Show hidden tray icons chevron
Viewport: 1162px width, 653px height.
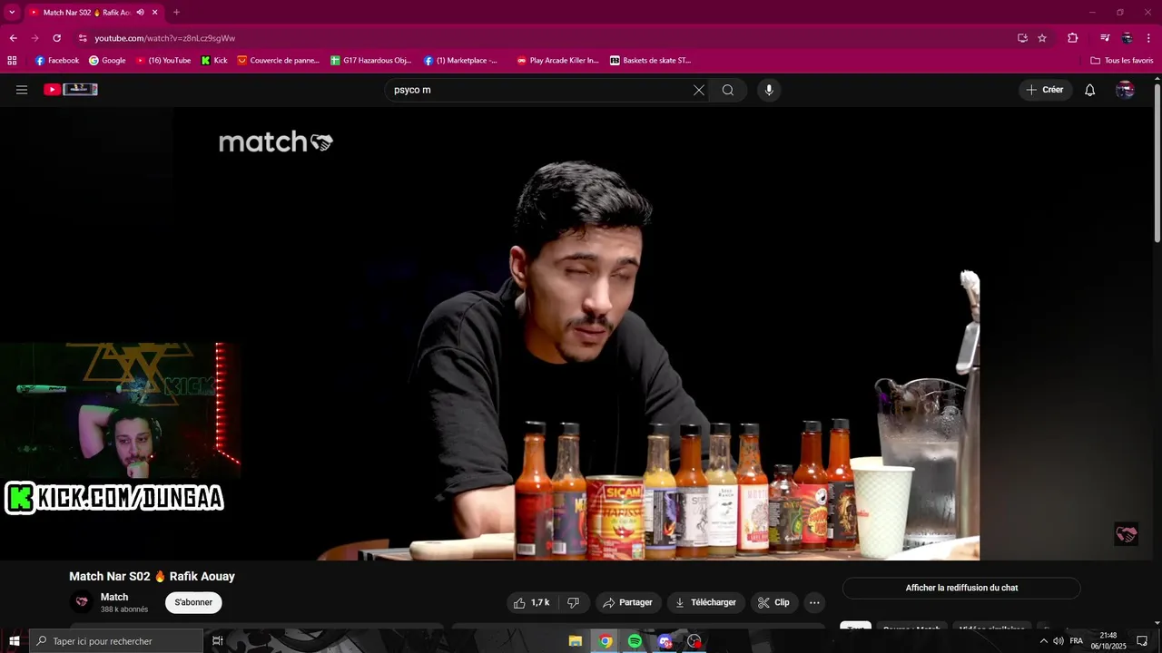pos(1043,641)
